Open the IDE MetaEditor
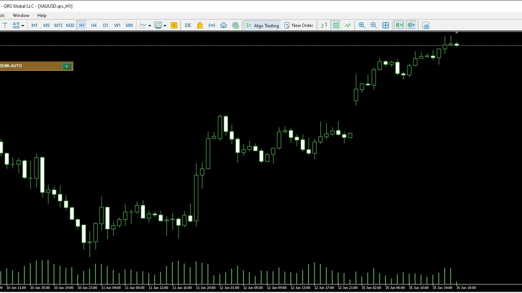 [188, 25]
